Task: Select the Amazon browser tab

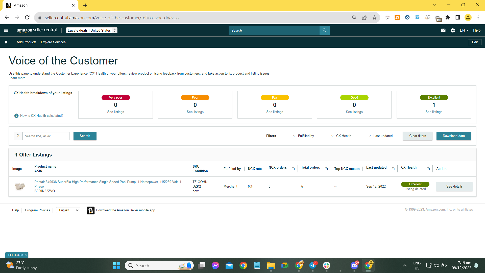Action: 40,5
